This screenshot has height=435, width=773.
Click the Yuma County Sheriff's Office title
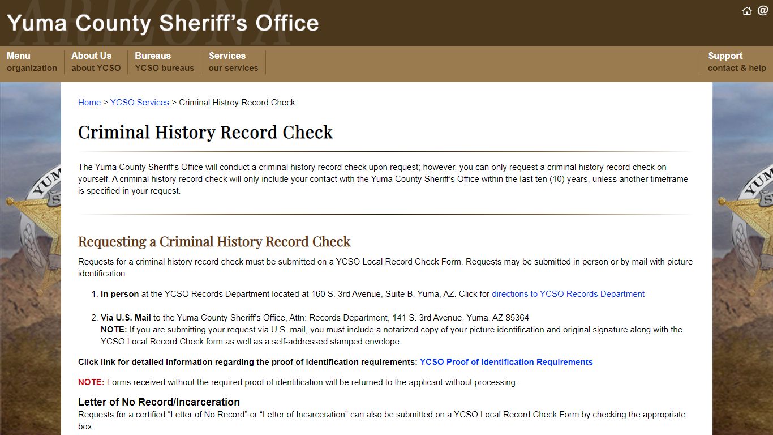[x=163, y=23]
